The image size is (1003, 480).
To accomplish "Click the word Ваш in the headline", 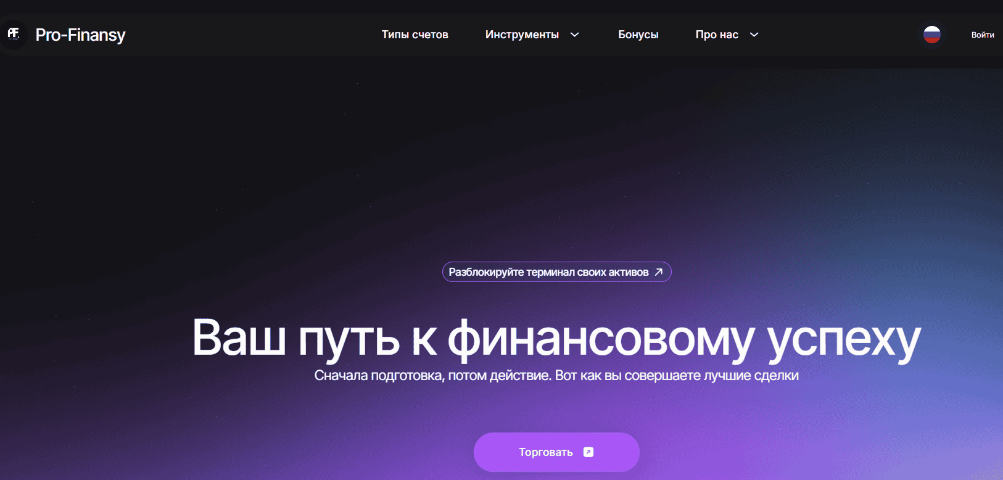I will (239, 339).
